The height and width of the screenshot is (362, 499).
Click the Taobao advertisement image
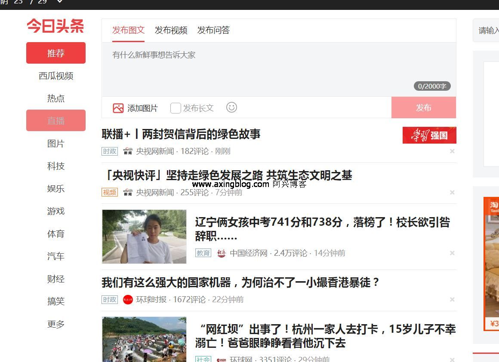click(x=491, y=264)
